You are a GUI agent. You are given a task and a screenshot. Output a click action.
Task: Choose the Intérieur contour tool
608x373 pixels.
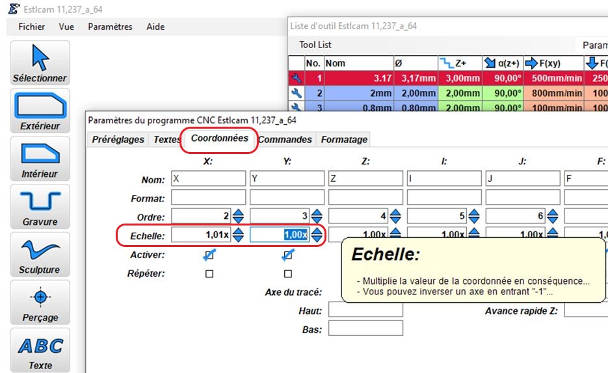[40, 159]
